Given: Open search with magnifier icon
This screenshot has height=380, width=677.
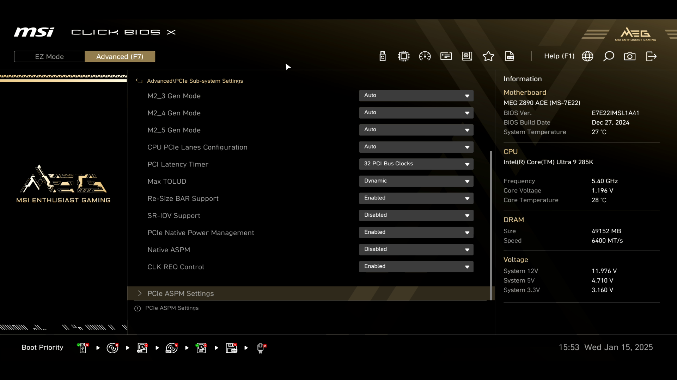Looking at the screenshot, I should [x=609, y=56].
